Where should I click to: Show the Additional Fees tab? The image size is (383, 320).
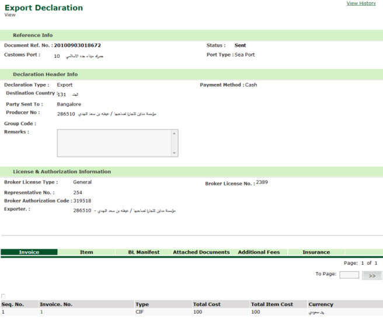(259, 252)
